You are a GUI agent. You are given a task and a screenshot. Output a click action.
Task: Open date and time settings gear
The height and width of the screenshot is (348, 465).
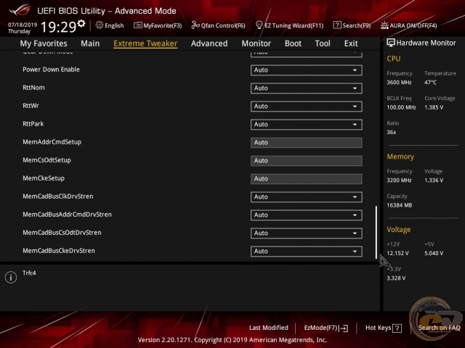81,23
